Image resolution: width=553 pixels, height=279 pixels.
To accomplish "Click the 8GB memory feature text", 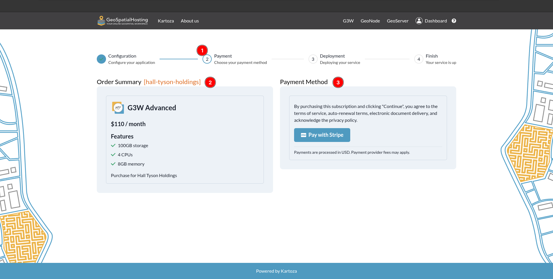I will (131, 164).
